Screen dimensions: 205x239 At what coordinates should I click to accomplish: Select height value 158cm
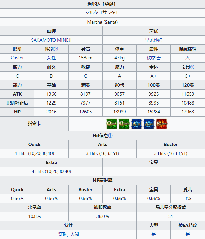[x=86, y=58]
